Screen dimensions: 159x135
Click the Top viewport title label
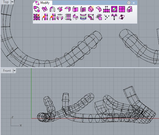point(6,2)
